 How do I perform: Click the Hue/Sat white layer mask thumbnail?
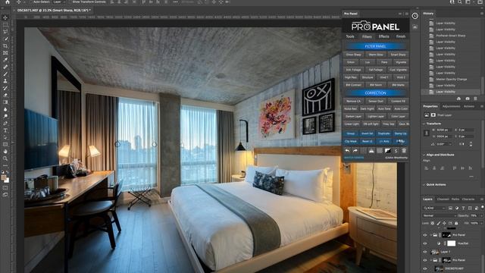coord(452,243)
